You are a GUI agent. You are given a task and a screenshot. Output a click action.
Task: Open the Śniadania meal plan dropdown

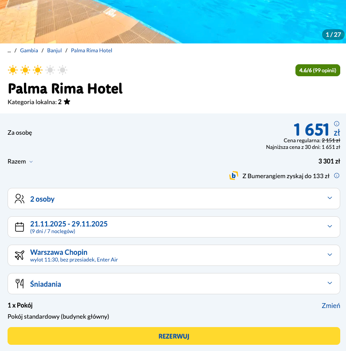(x=330, y=283)
